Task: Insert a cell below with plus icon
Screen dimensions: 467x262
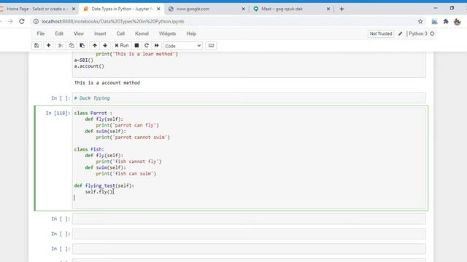Action: 48,46
